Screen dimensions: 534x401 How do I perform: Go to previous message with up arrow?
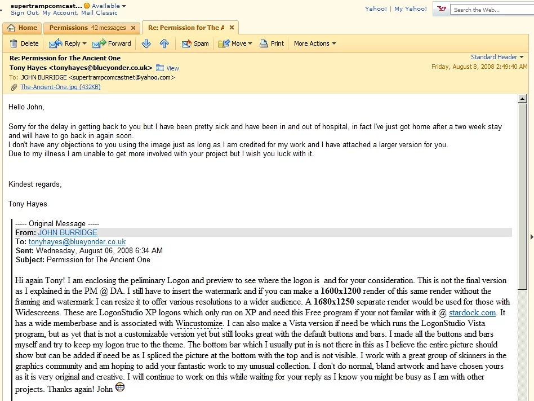pos(164,43)
